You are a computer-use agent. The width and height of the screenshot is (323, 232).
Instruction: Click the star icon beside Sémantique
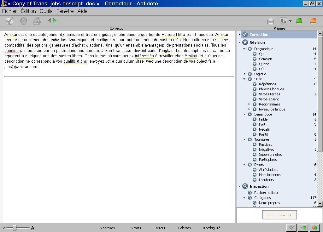[x=250, y=114]
